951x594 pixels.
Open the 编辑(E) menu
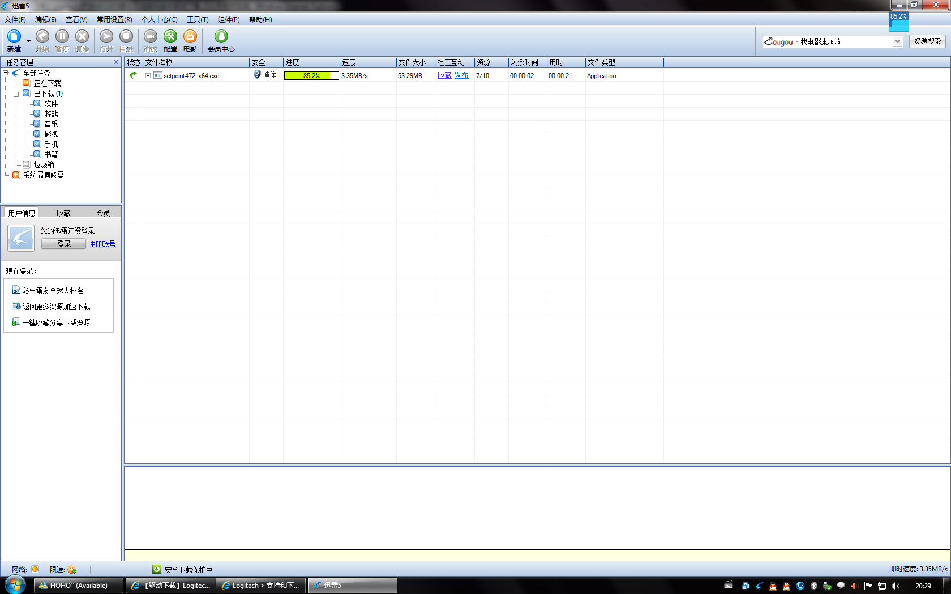[x=45, y=19]
